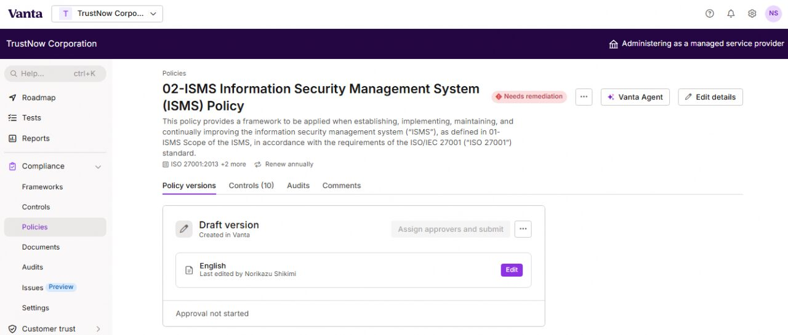Click the TrustNow Corporation banner title
The height and width of the screenshot is (335, 788).
click(x=52, y=44)
